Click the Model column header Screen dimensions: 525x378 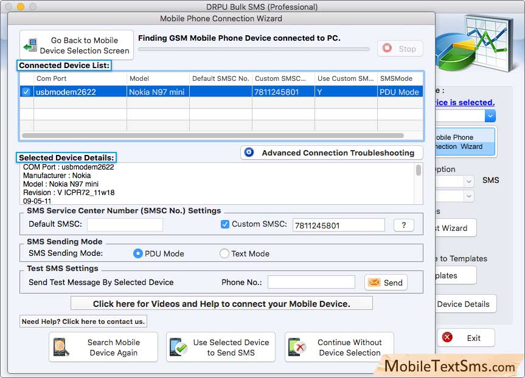(158, 78)
